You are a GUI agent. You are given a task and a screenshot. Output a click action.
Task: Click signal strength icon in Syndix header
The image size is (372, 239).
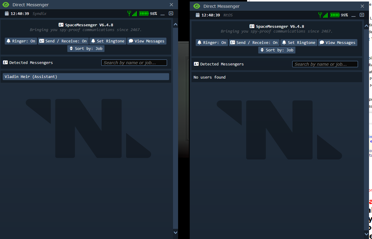coord(132,13)
